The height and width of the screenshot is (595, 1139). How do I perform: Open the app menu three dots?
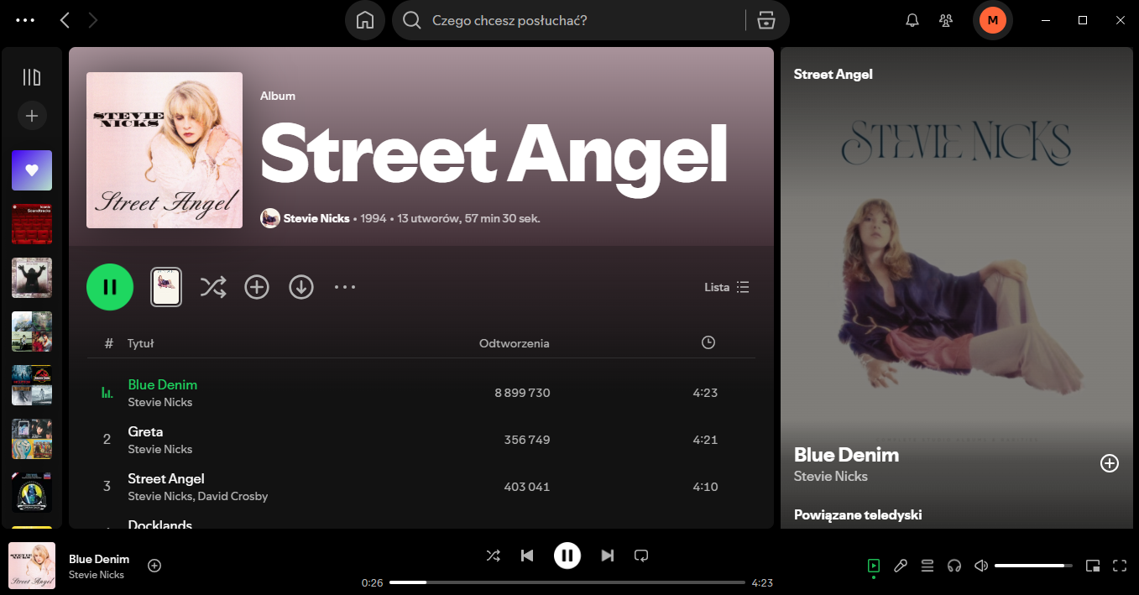tap(26, 20)
